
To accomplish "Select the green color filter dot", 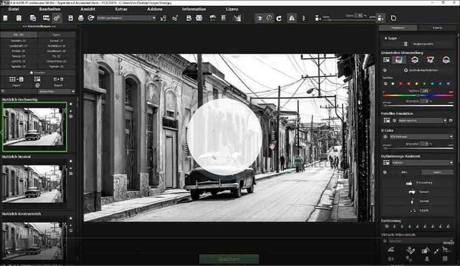I will 424,84.
